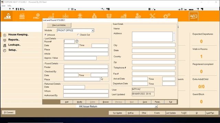
Task: Click the money bag toolbar icon
Action: coord(95,16)
